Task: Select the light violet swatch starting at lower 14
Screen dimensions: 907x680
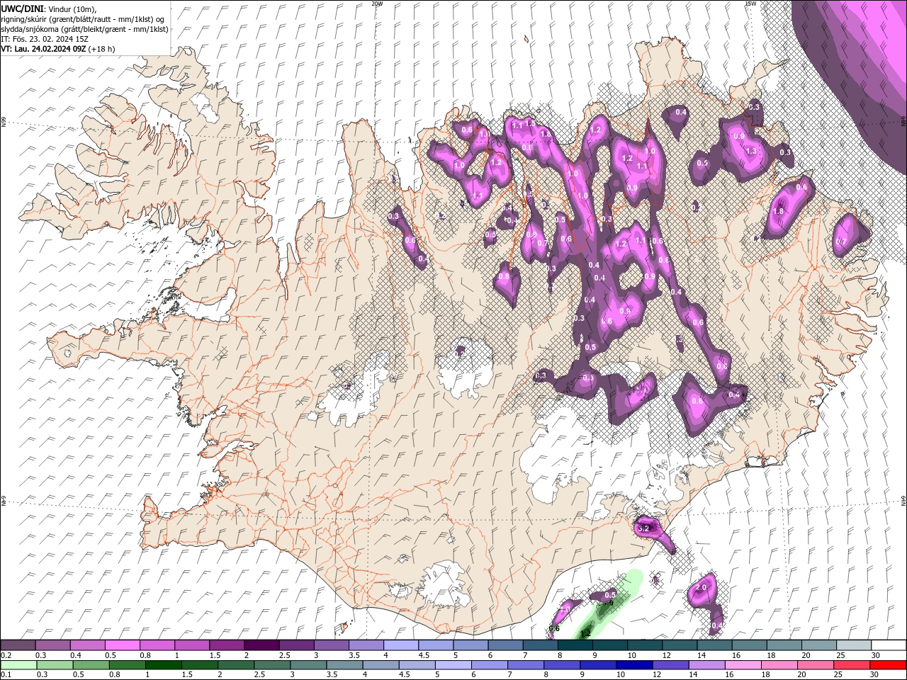Action: coord(706,665)
